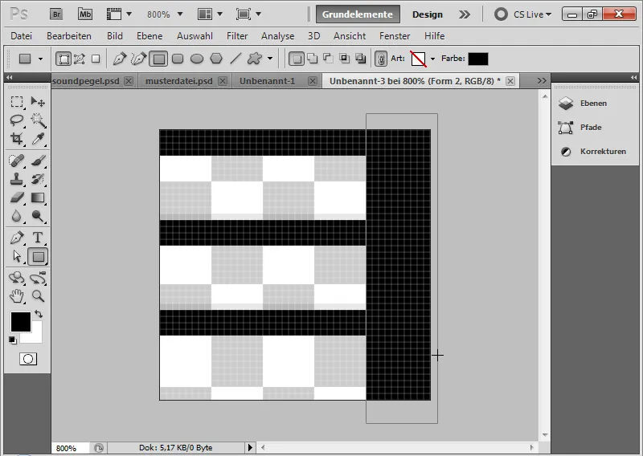The height and width of the screenshot is (456, 643).
Task: Show more workspaces with double chevron
Action: [465, 14]
